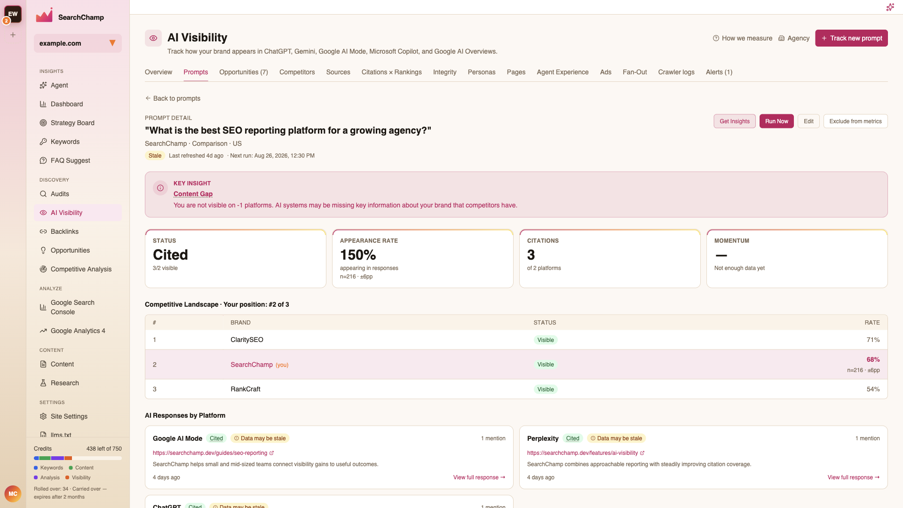The image size is (903, 508).
Task: Click the Citations 3 metric card
Action: [x=610, y=258]
